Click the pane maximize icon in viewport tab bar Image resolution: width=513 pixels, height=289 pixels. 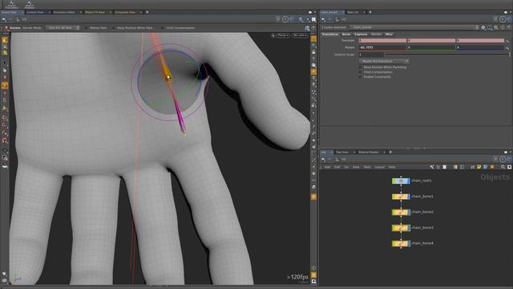[310, 12]
